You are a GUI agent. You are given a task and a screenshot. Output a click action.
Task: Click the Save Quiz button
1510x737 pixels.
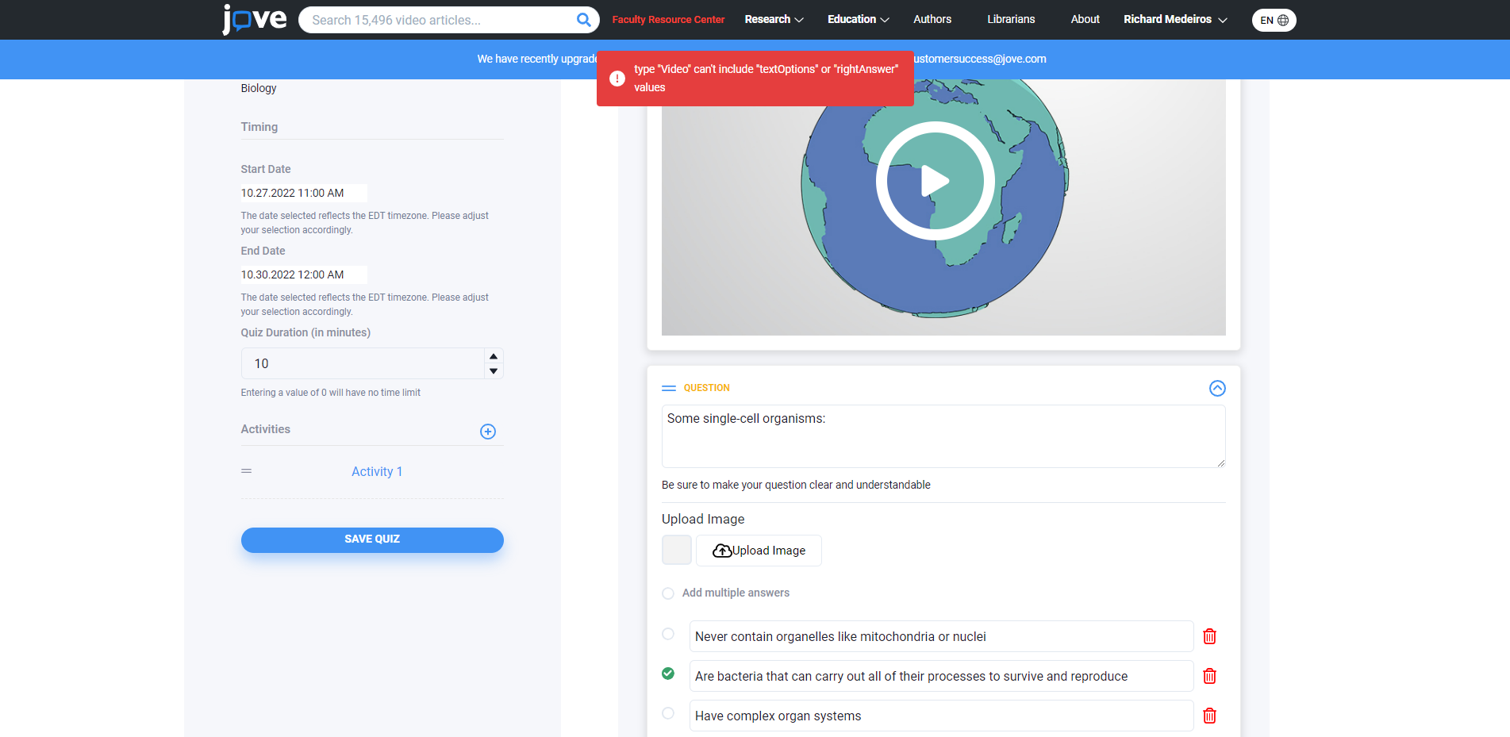click(x=372, y=539)
